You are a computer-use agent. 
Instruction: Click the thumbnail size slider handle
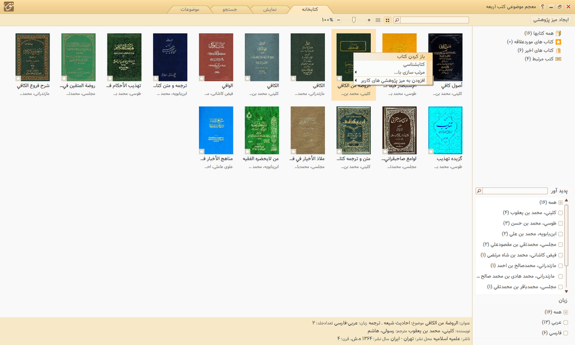click(x=354, y=20)
